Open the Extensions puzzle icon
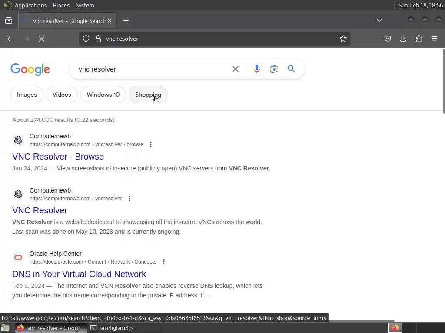The width and height of the screenshot is (445, 333). click(x=419, y=39)
